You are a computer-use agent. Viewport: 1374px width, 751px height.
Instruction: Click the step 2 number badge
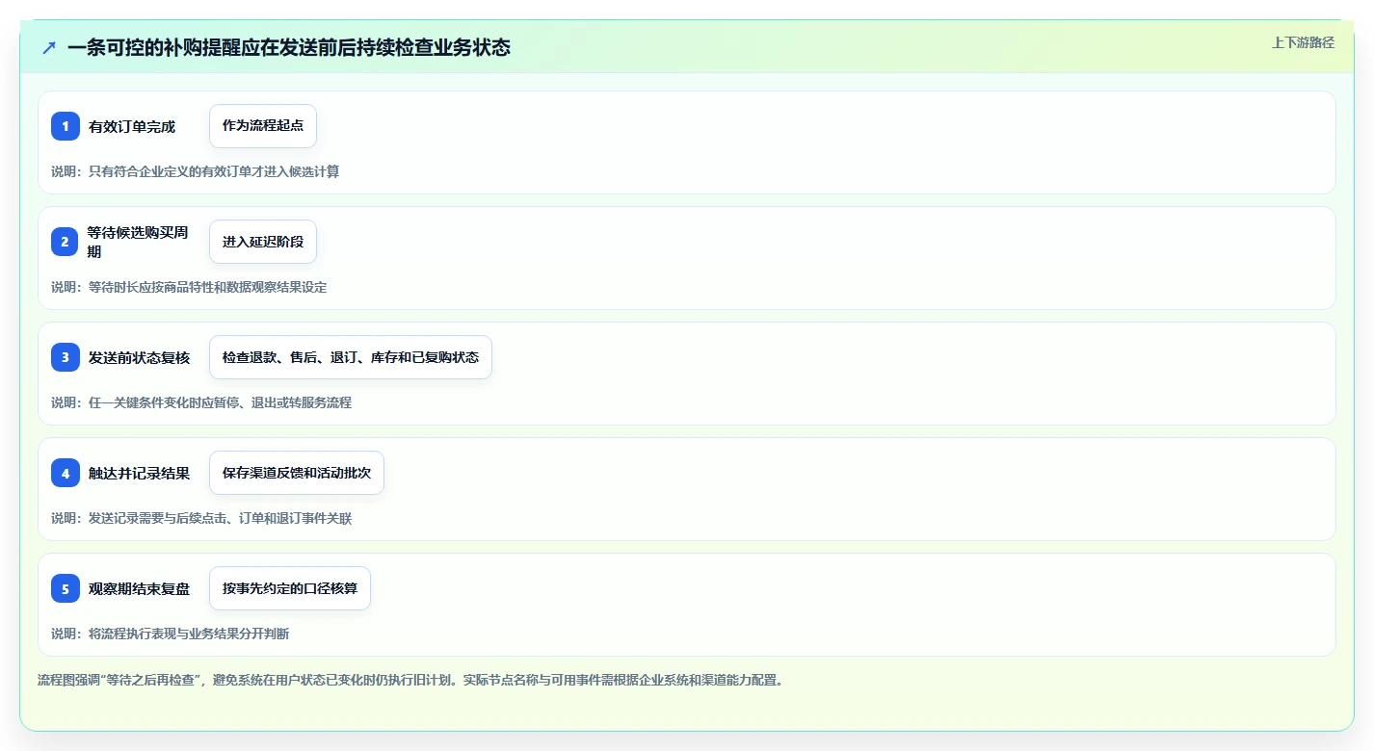[66, 242]
